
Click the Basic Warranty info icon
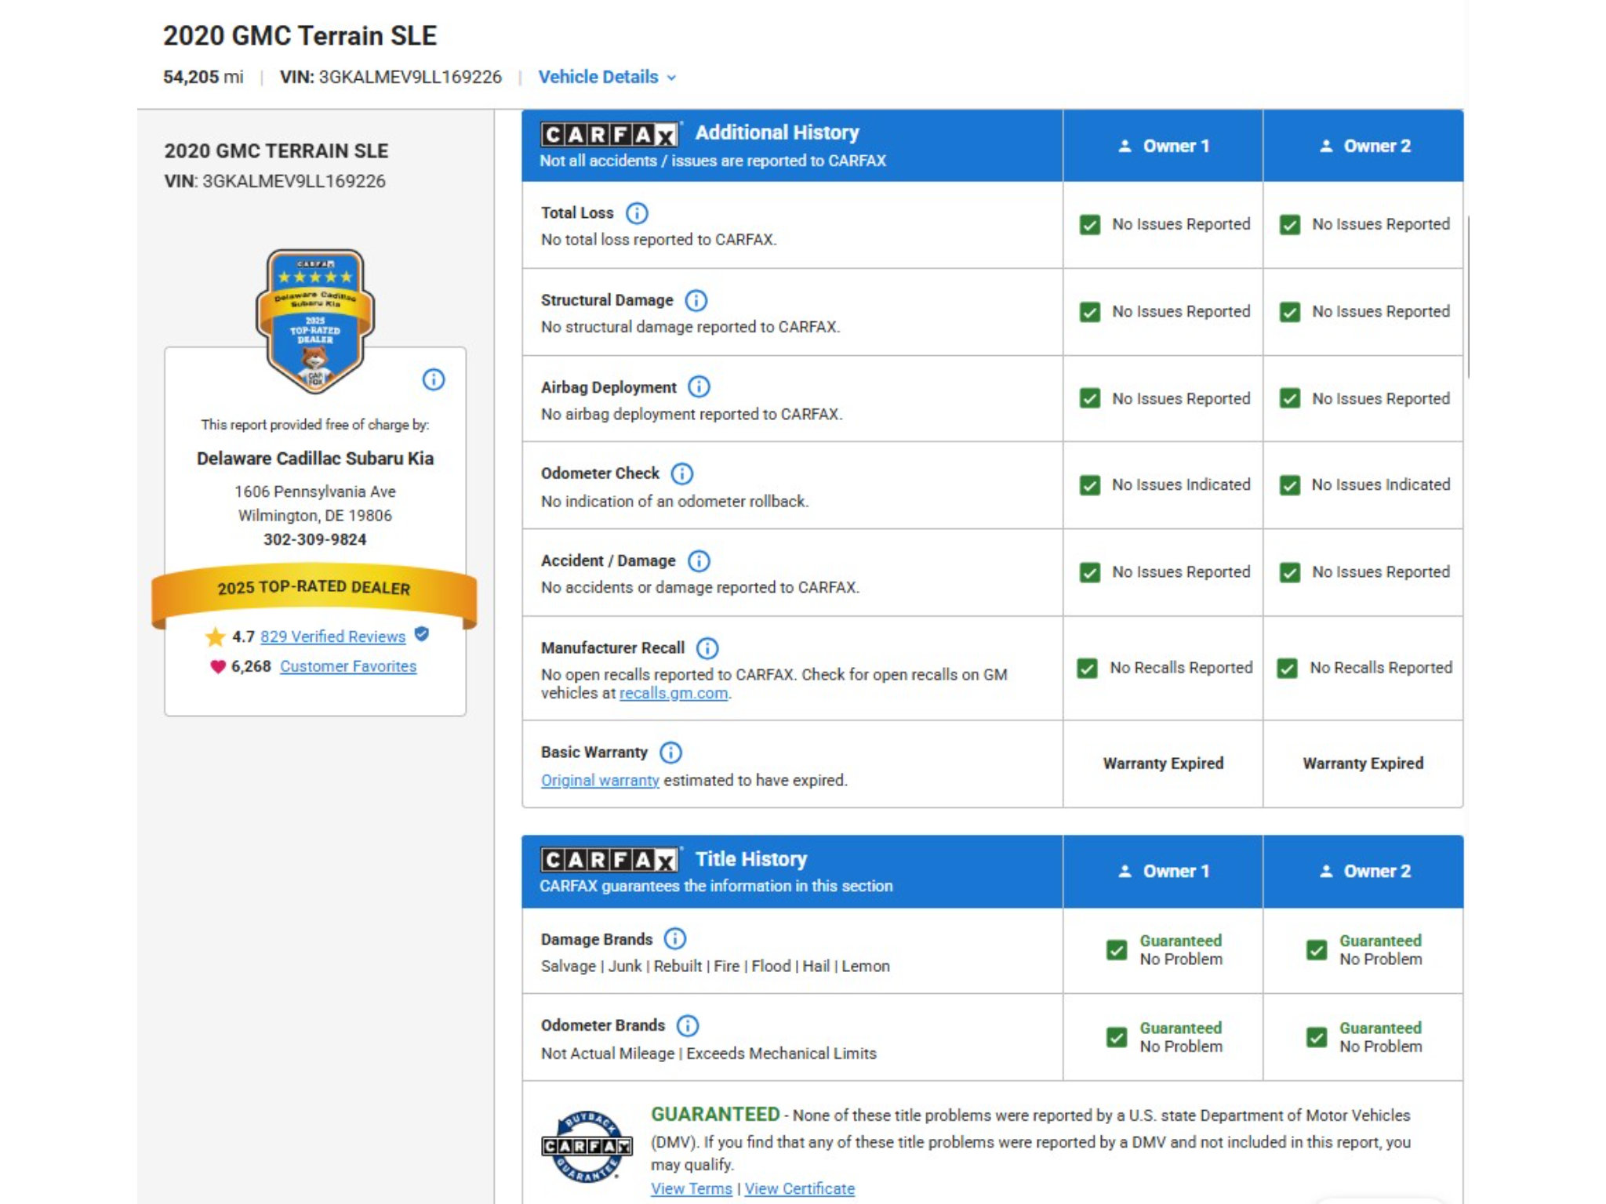670,752
